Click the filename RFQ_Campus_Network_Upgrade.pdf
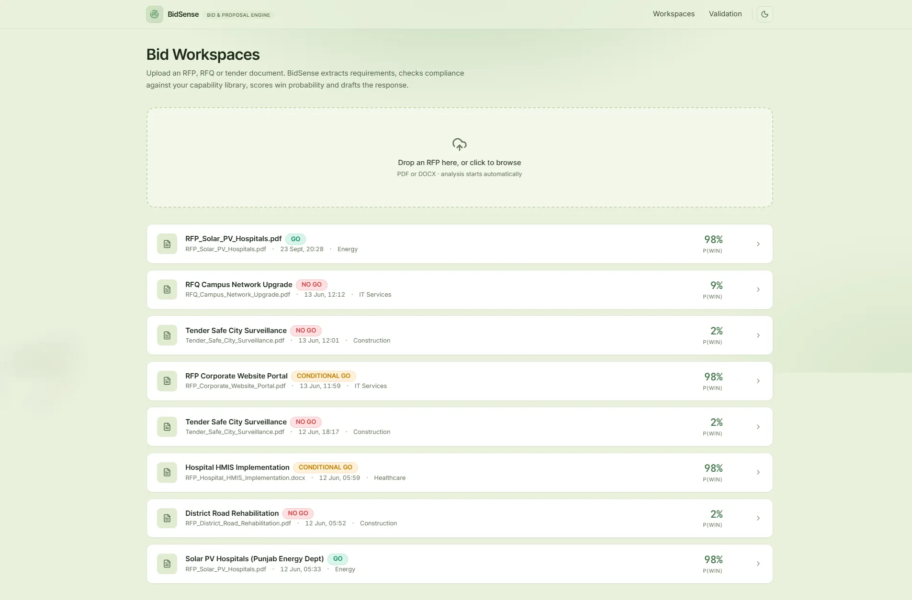The width and height of the screenshot is (912, 600). click(x=237, y=295)
